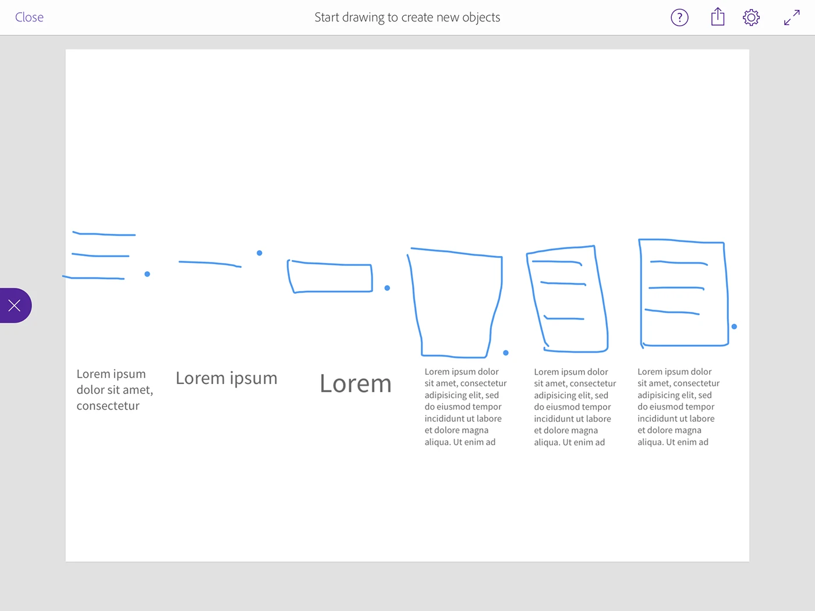Click the "Lorem ipsum" subheading text
Viewport: 815px width, 611px height.
(226, 378)
